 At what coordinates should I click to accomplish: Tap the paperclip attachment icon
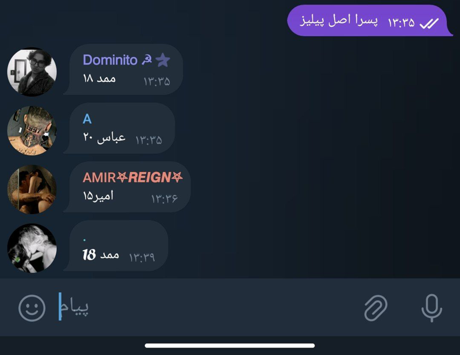click(376, 308)
